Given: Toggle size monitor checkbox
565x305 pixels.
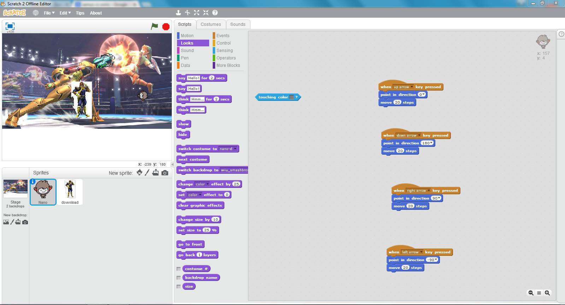Looking at the screenshot, I should point(179,287).
